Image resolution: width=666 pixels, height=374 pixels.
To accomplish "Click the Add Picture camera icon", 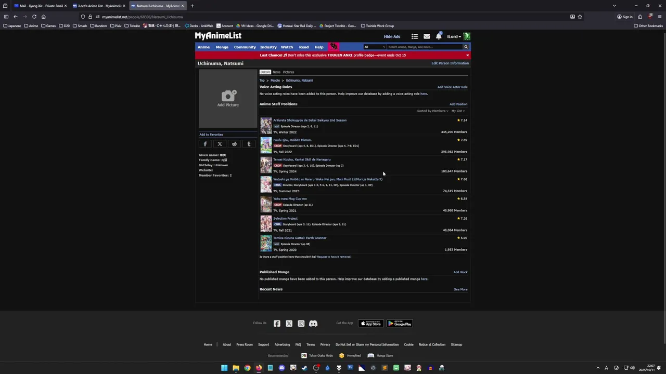I will [228, 96].
